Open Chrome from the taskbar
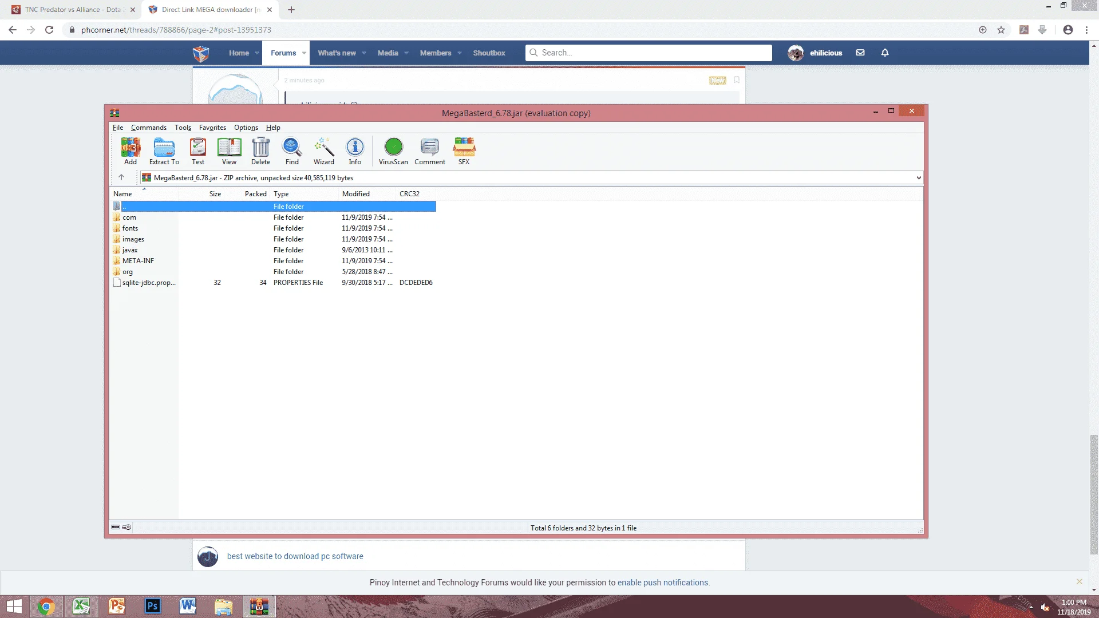The image size is (1099, 618). (46, 607)
